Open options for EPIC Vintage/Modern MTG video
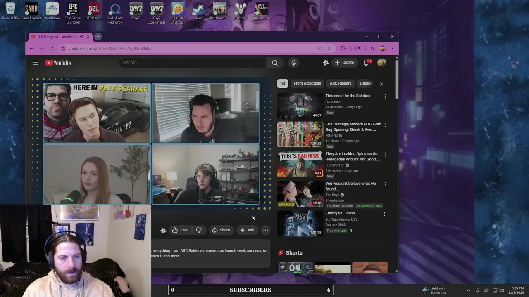 pyautogui.click(x=386, y=125)
